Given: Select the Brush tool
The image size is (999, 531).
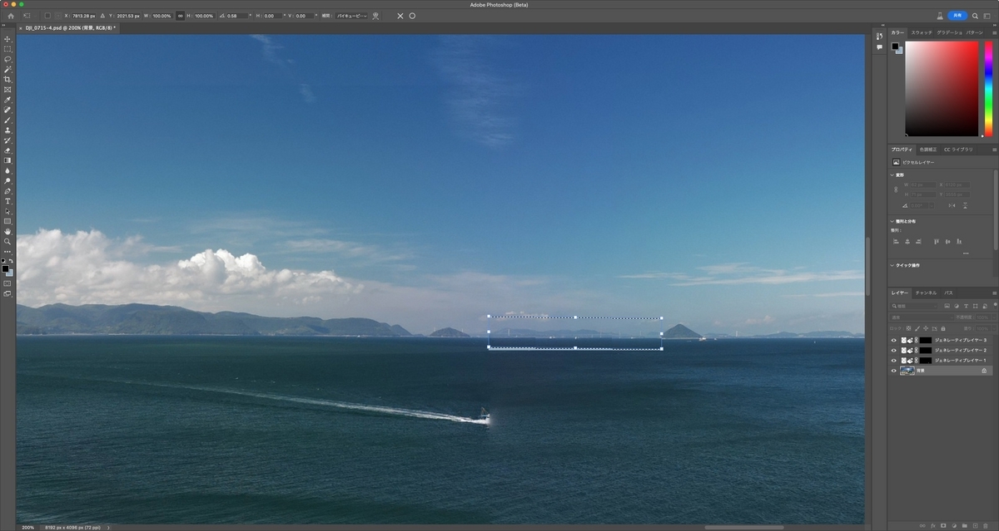Looking at the screenshot, I should point(7,120).
